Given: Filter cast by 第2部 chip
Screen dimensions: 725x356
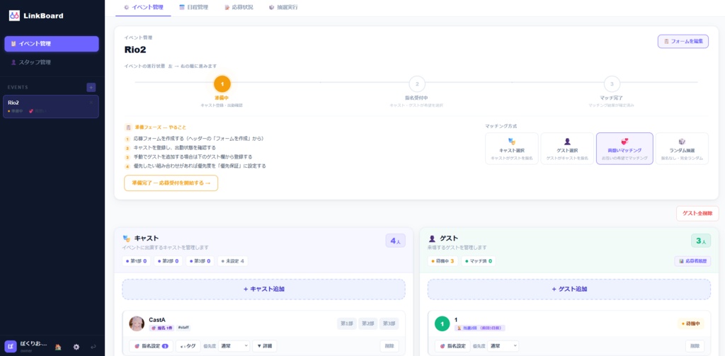Looking at the screenshot, I should click(169, 261).
